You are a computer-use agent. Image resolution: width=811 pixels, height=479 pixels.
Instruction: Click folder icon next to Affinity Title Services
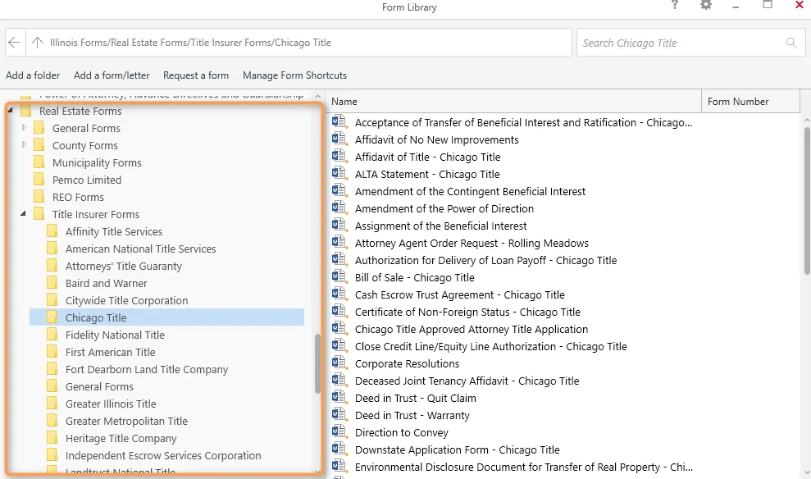point(52,231)
